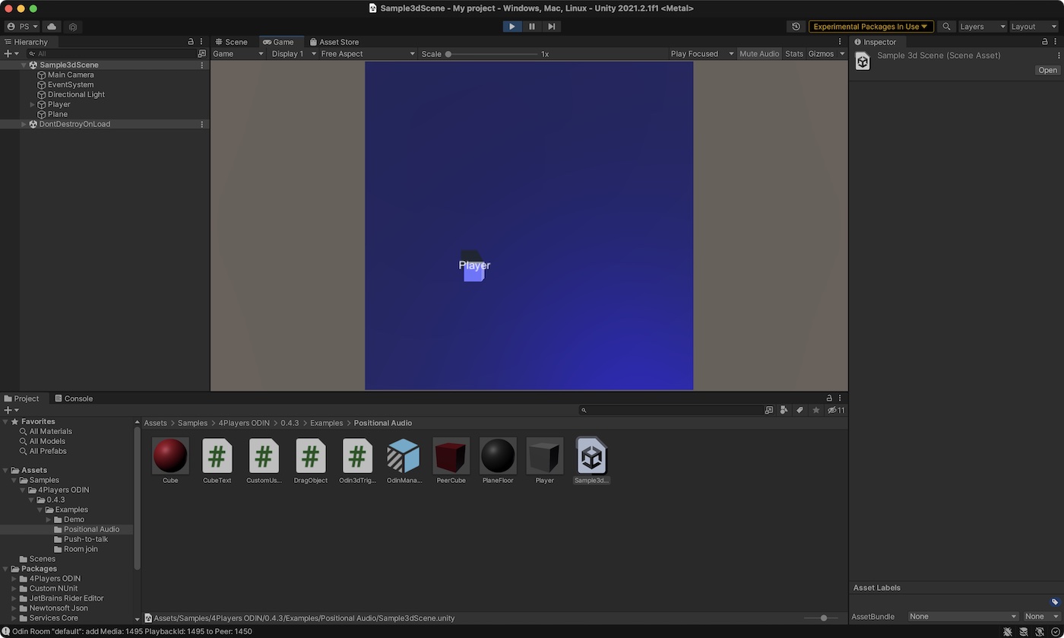The height and width of the screenshot is (638, 1064).
Task: Open the account PS dropdown
Action: 22,27
